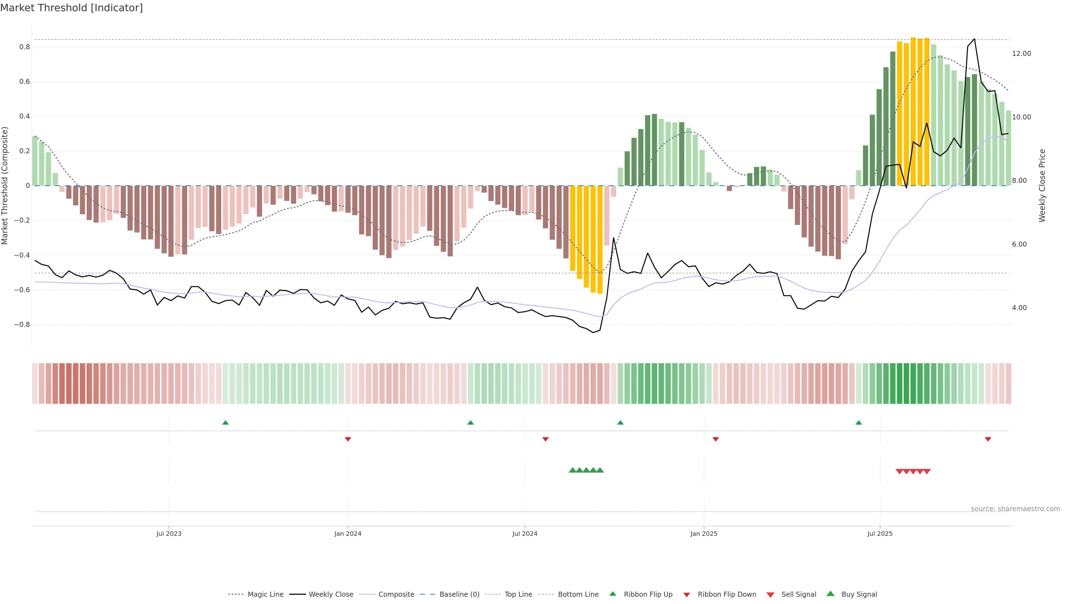Click the Ribbon Flip Down legend triangle icon
Viewport: 1074px width, 604px height.
[x=687, y=594]
